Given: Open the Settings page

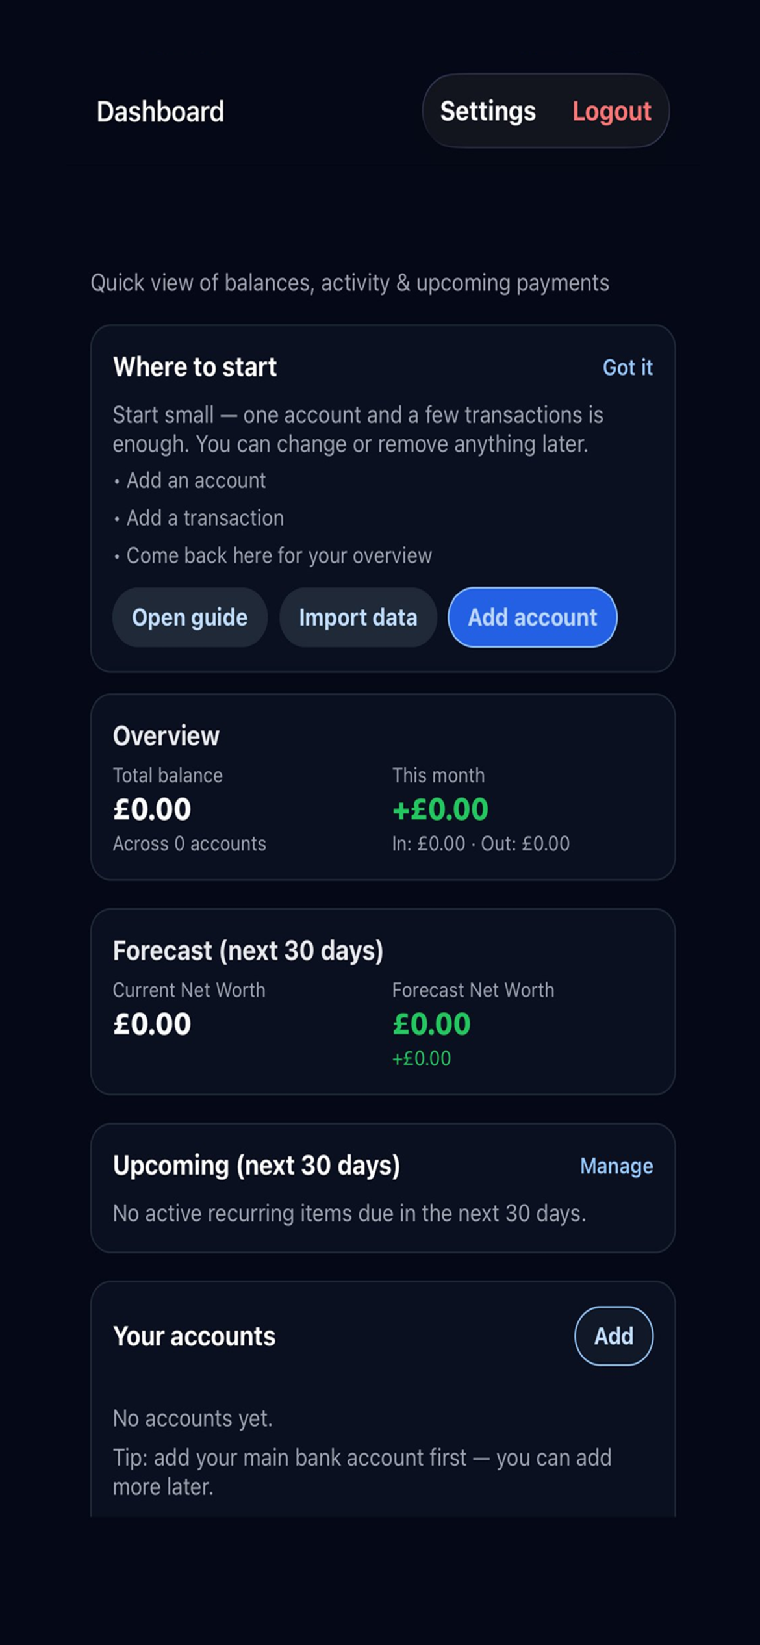Looking at the screenshot, I should tap(488, 111).
